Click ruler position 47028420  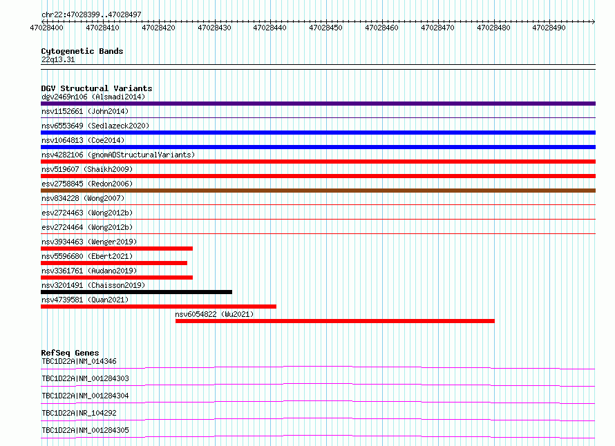[158, 28]
